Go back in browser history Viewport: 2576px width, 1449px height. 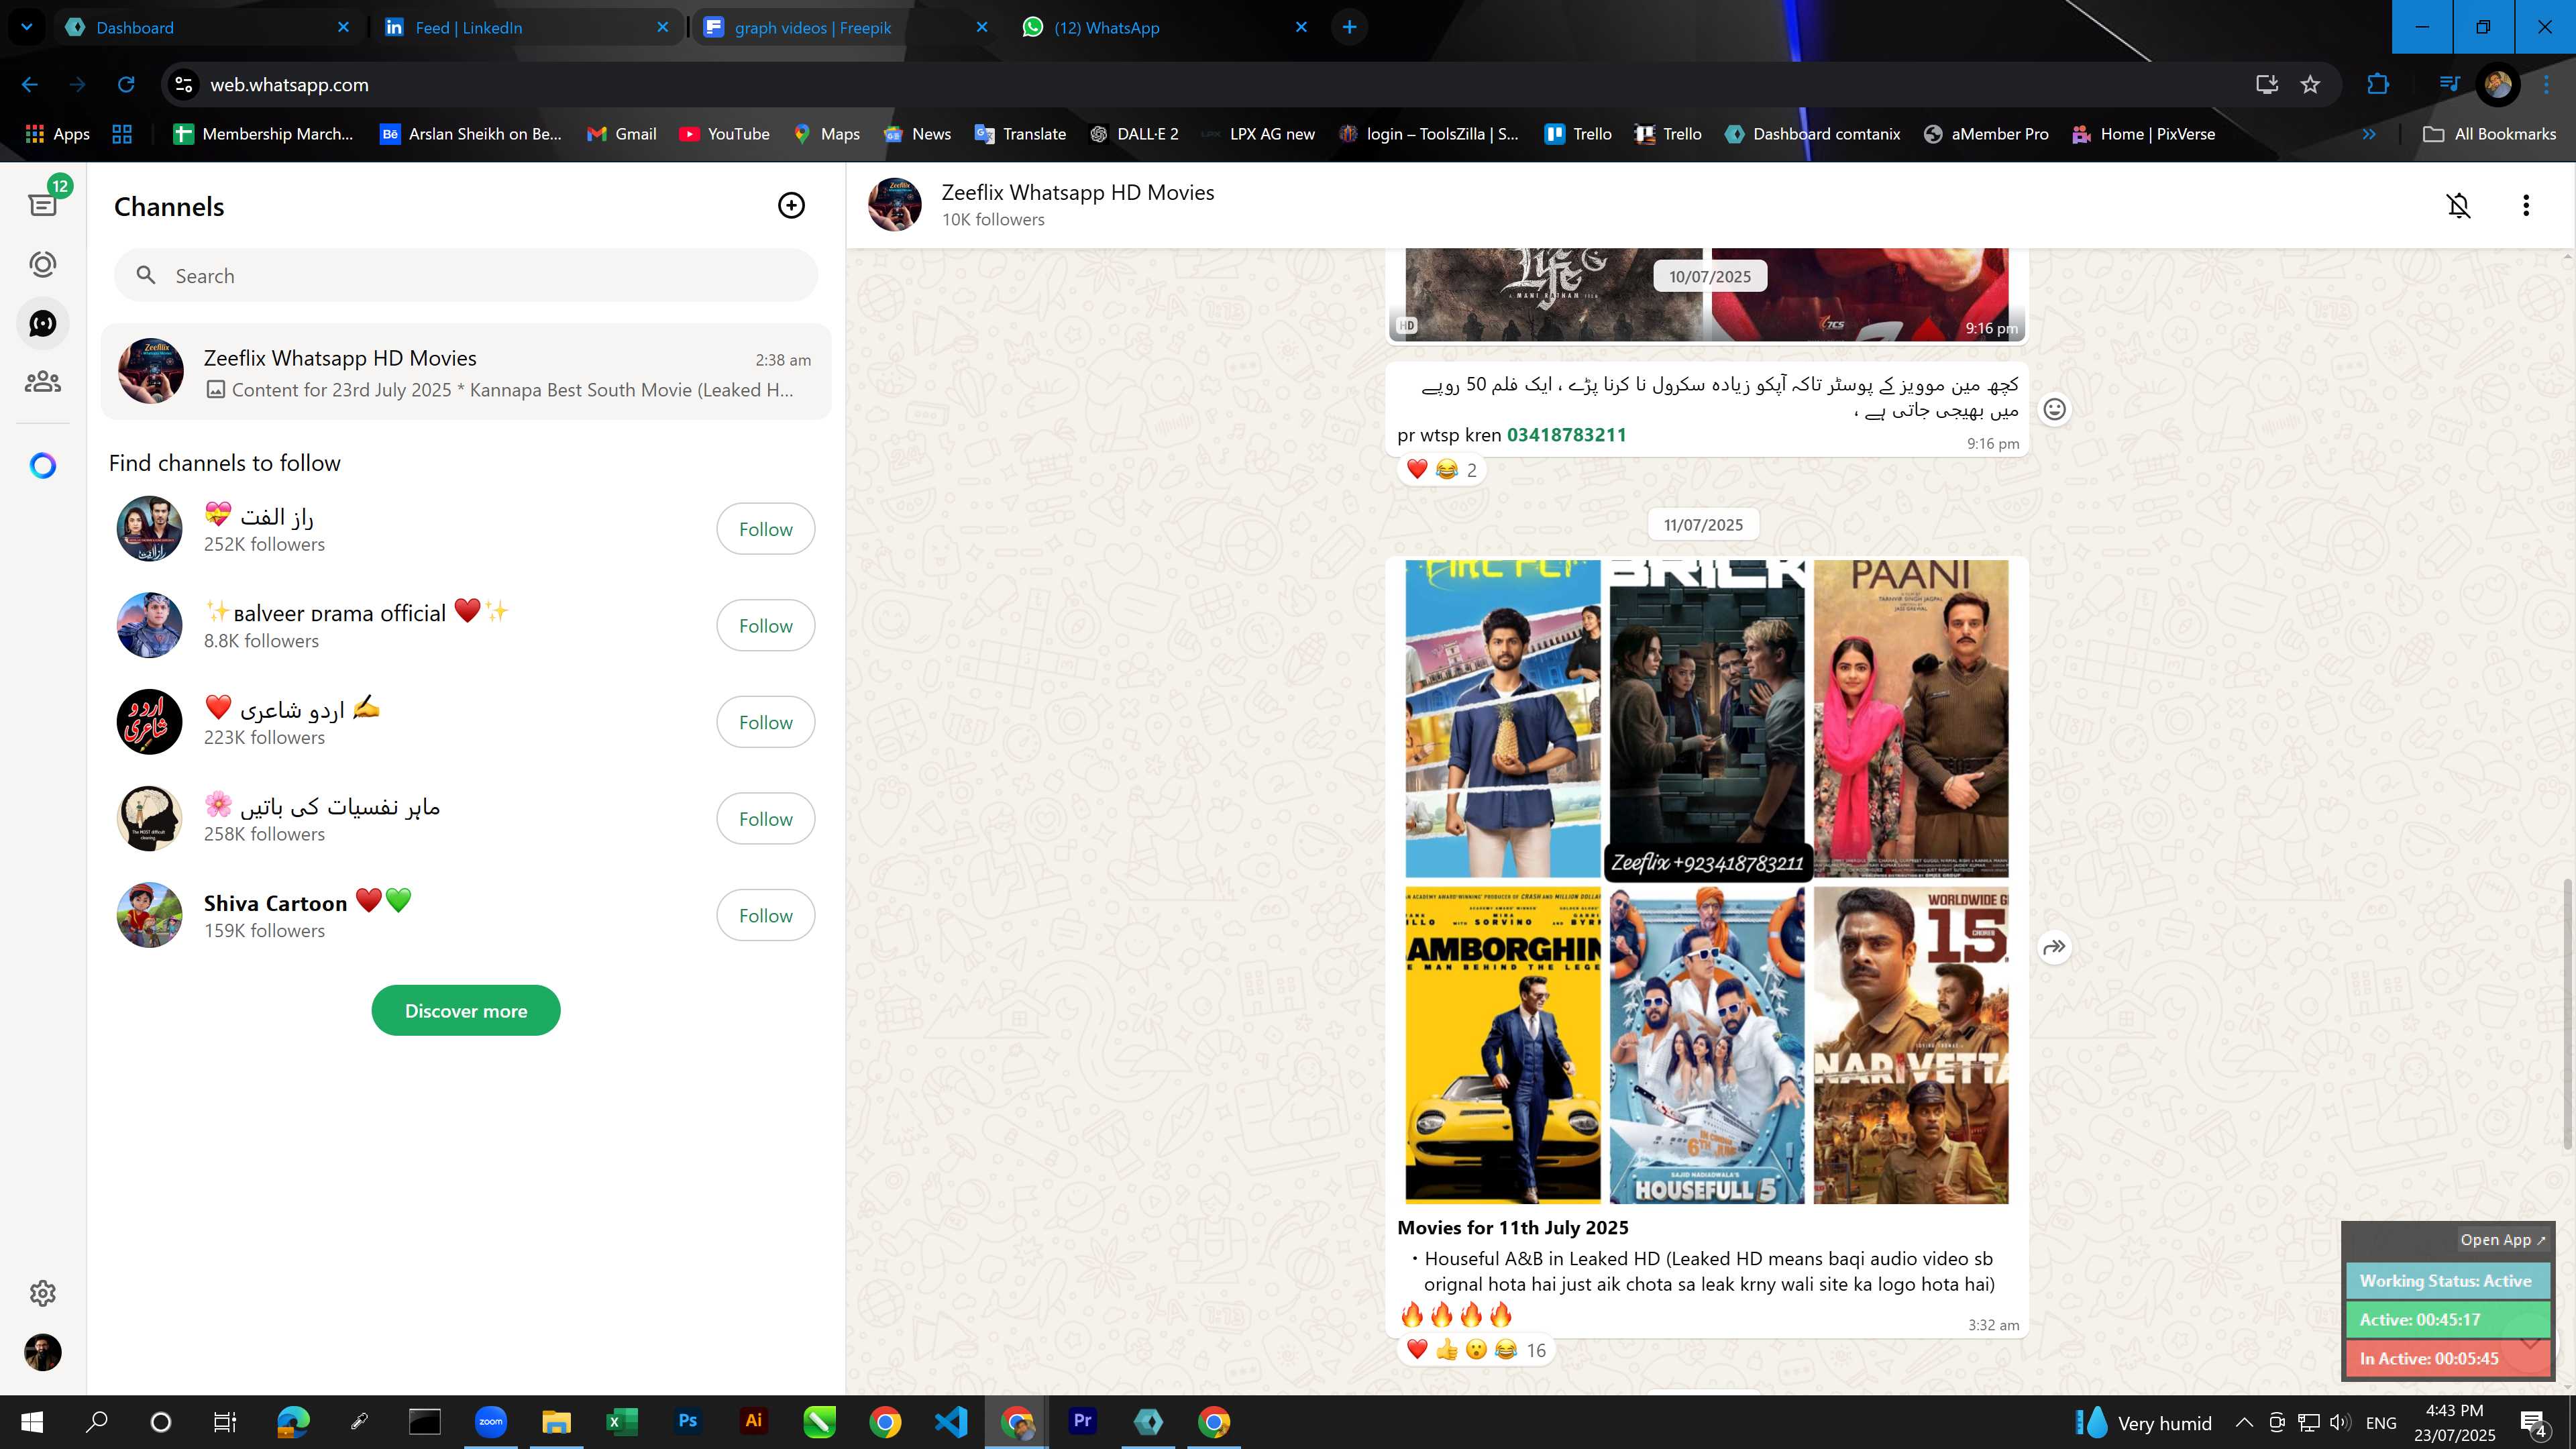[x=30, y=85]
